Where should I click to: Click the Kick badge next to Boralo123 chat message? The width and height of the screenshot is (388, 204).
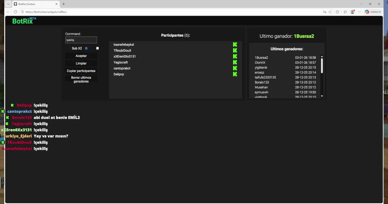7,118
